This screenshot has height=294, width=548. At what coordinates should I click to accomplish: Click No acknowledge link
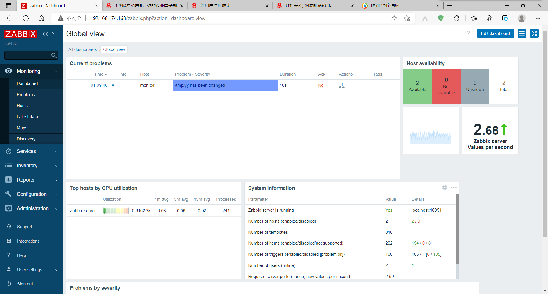321,85
